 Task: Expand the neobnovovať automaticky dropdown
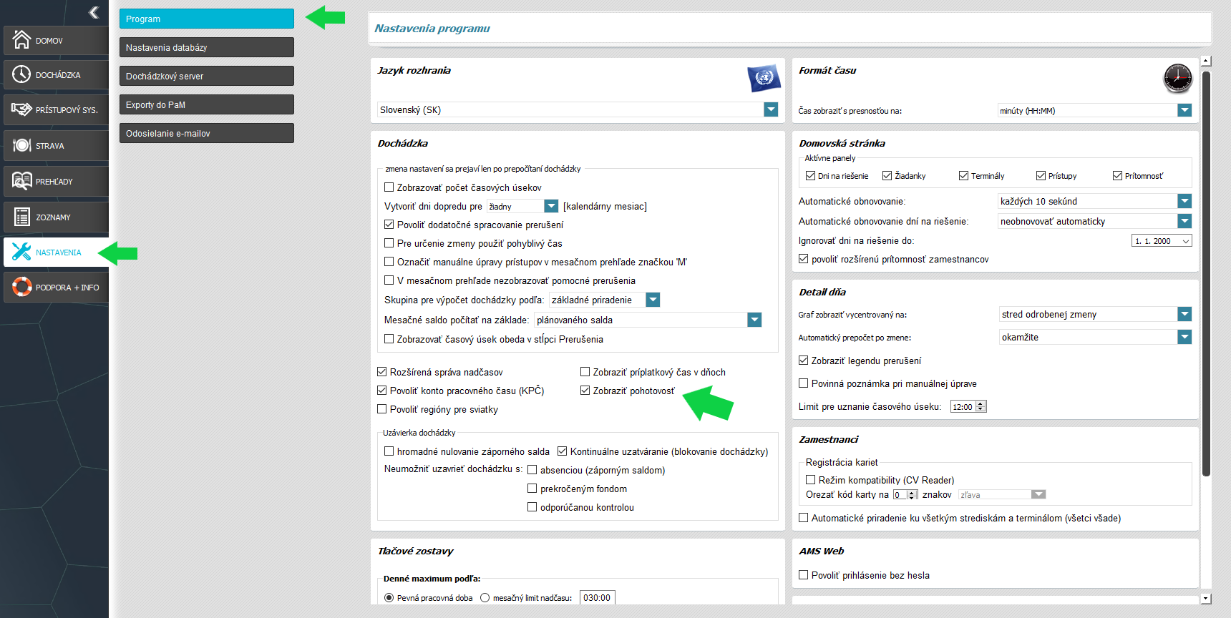coord(1184,221)
